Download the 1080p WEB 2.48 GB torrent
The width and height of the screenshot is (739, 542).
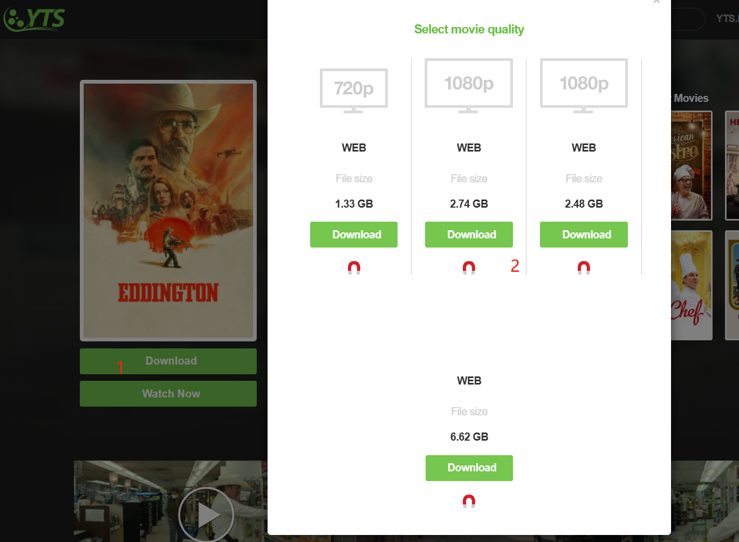[584, 235]
